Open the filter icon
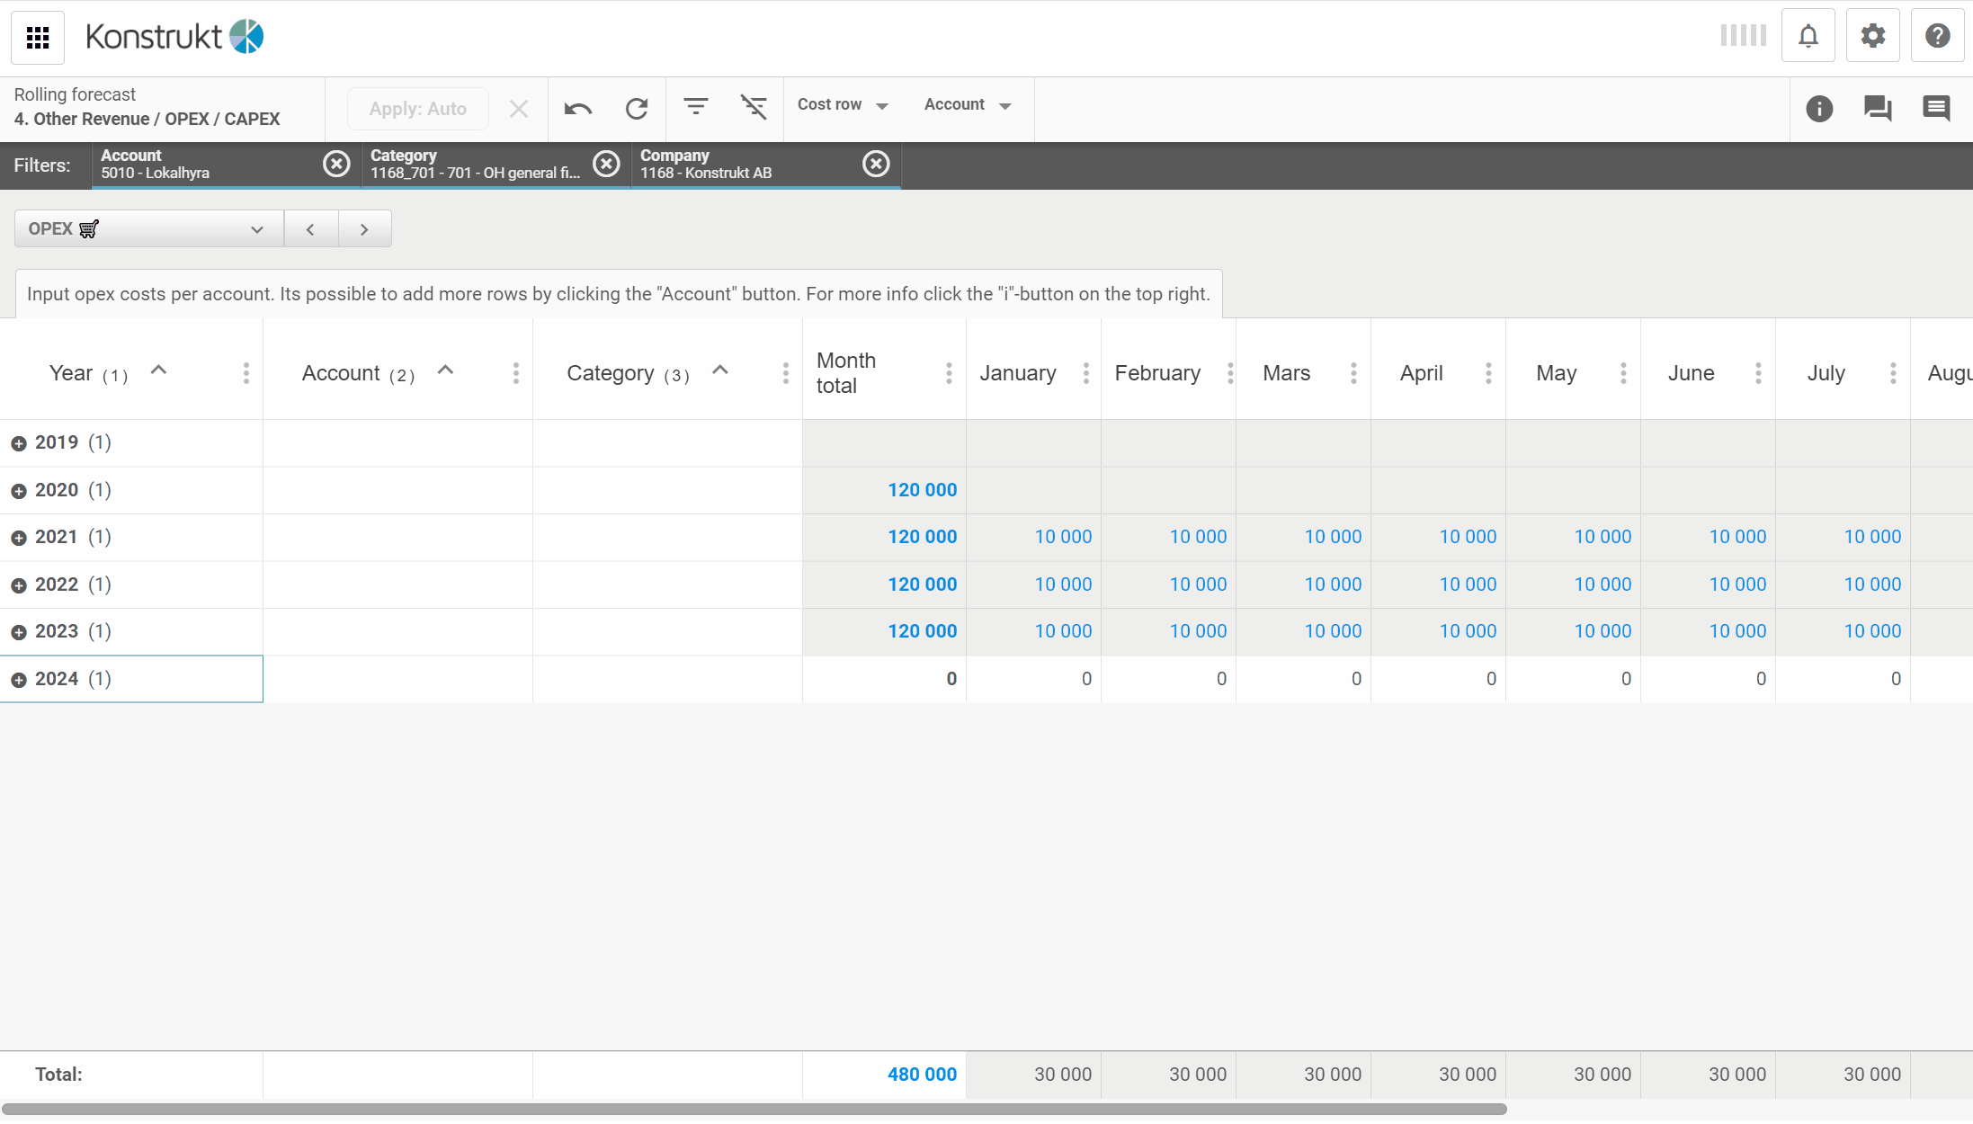Image resolution: width=1973 pixels, height=1124 pixels. [x=695, y=107]
